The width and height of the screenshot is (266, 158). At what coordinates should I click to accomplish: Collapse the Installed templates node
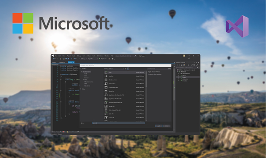pyautogui.click(x=81, y=69)
